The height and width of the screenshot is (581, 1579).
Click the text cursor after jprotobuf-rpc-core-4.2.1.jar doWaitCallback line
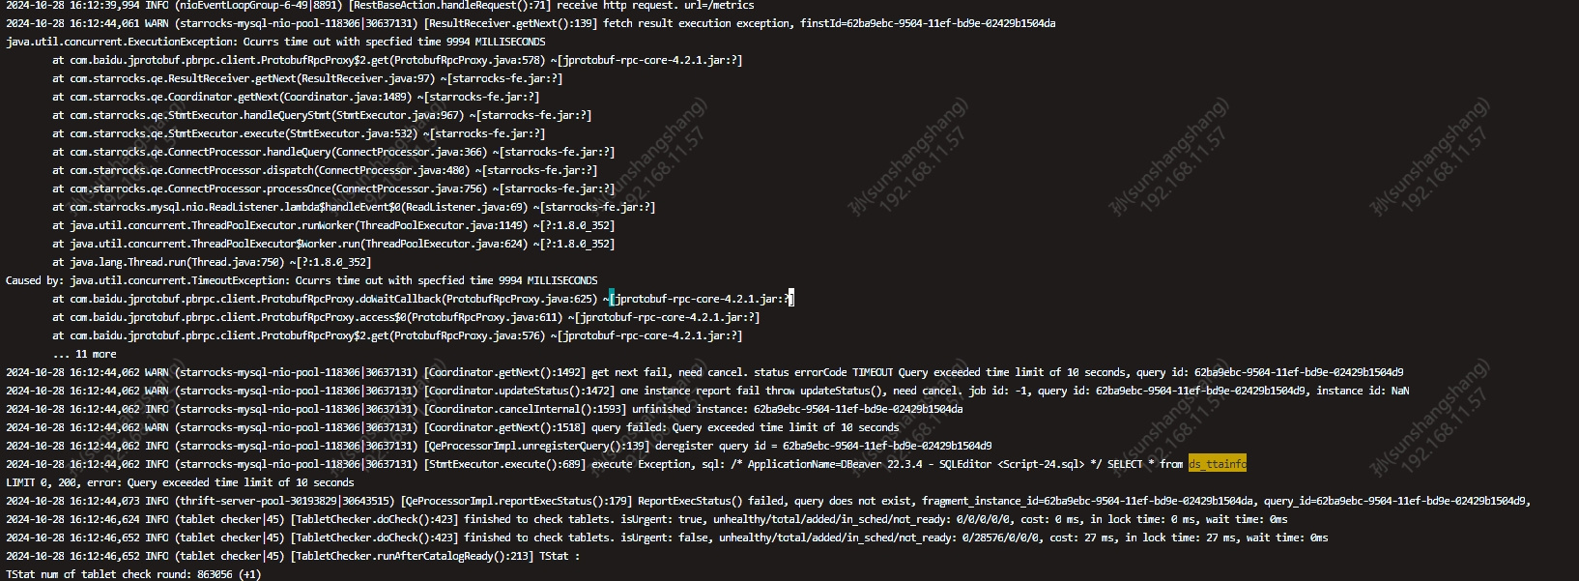coord(791,299)
